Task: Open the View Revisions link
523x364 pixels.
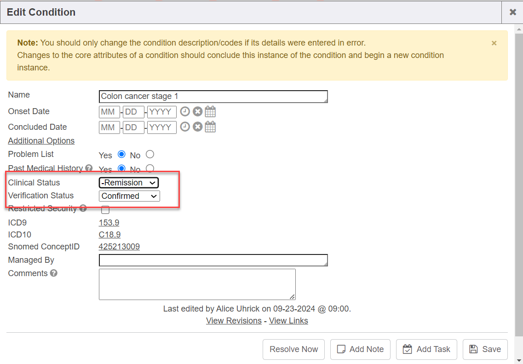Action: 234,321
